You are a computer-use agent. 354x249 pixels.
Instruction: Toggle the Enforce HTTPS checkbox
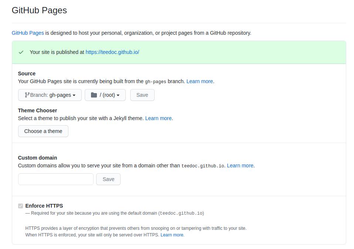click(x=21, y=206)
